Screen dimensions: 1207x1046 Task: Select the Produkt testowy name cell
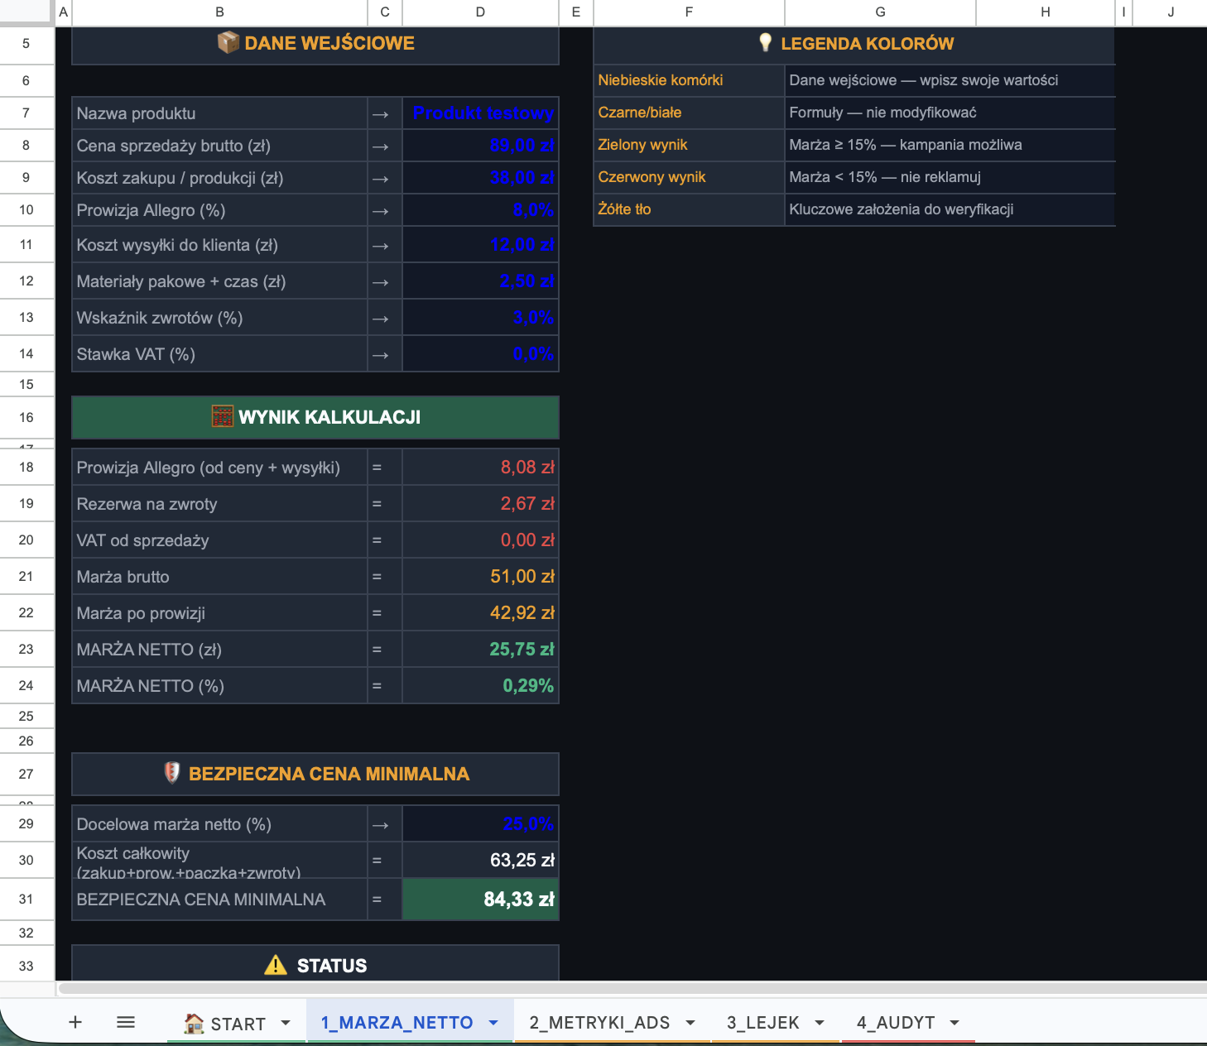pyautogui.click(x=480, y=113)
